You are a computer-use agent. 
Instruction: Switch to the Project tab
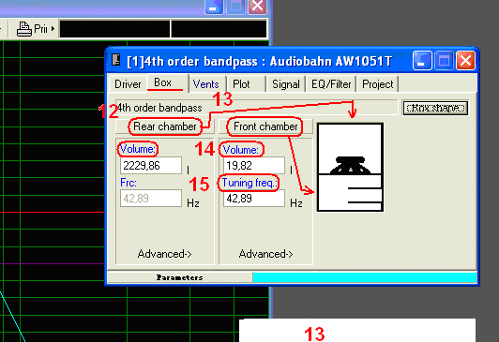378,84
